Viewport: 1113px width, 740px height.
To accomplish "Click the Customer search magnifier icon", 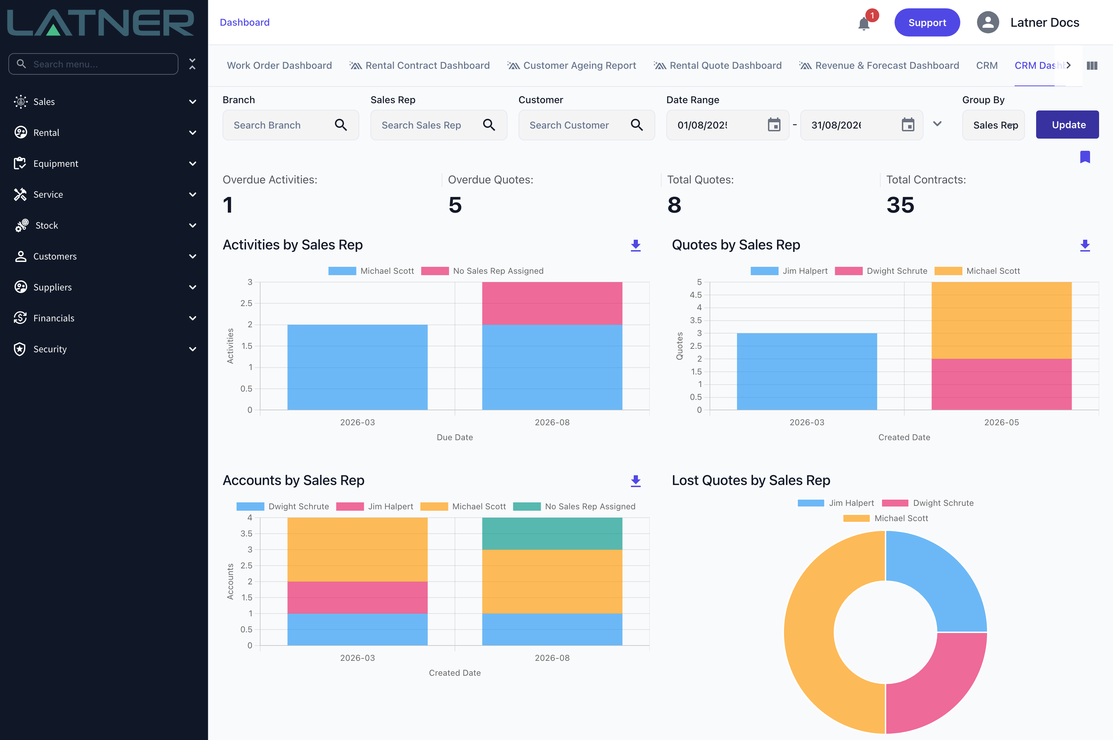I will tap(637, 125).
